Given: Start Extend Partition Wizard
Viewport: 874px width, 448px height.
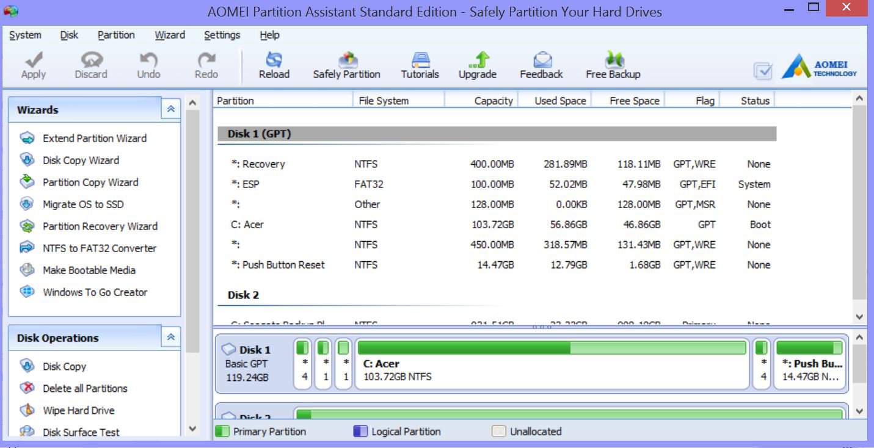Looking at the screenshot, I should (95, 139).
